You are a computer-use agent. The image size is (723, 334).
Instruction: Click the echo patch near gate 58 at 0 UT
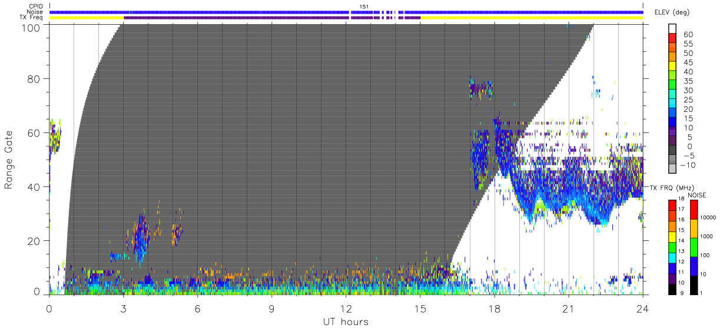(x=55, y=137)
